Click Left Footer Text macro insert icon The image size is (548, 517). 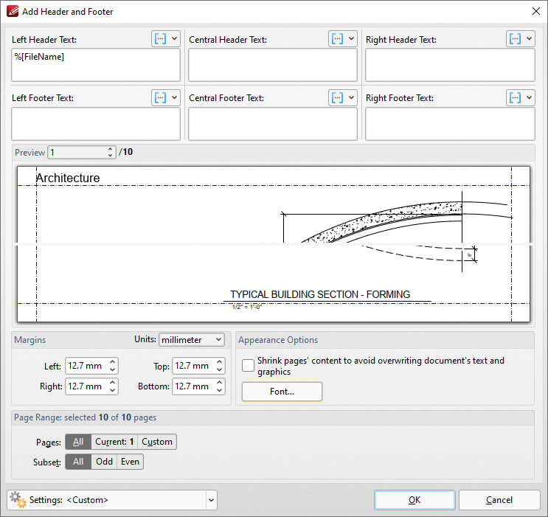click(x=160, y=98)
